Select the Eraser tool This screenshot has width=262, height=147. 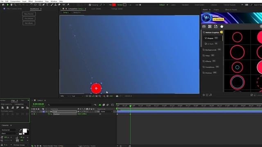tap(59, 5)
